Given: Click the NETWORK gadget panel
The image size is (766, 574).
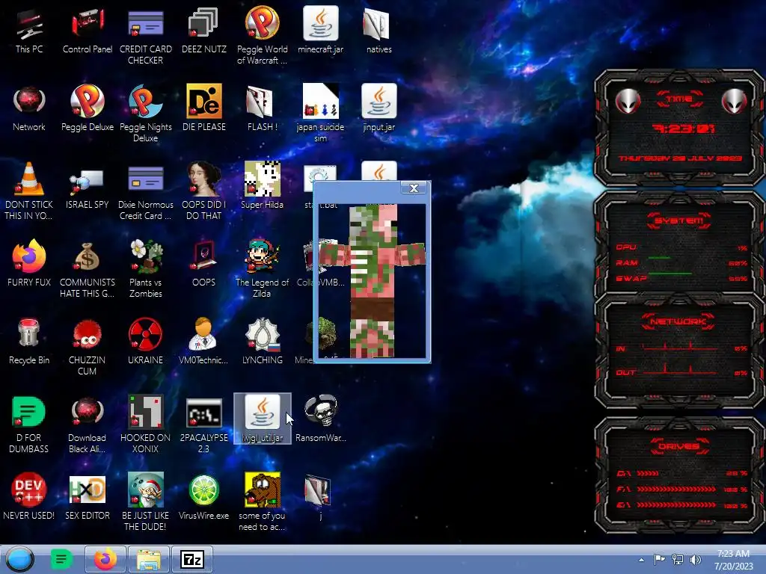Looking at the screenshot, I should click(x=678, y=349).
